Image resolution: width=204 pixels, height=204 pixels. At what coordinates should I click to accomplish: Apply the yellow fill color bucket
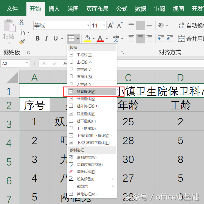[87, 39]
